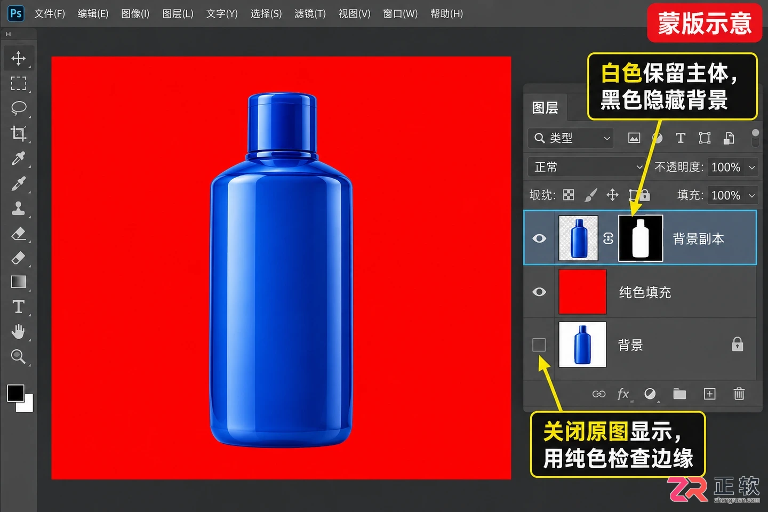Click the black foreground color swatch

15,393
